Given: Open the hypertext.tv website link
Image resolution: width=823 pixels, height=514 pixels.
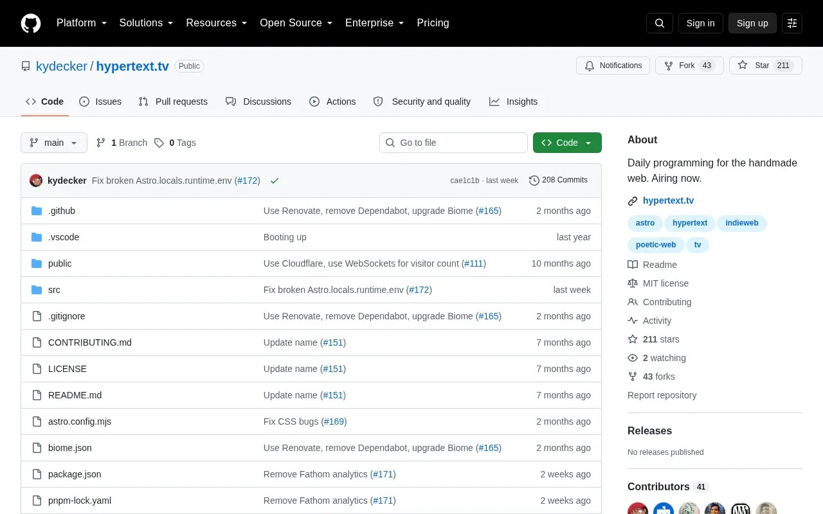Looking at the screenshot, I should [x=668, y=200].
